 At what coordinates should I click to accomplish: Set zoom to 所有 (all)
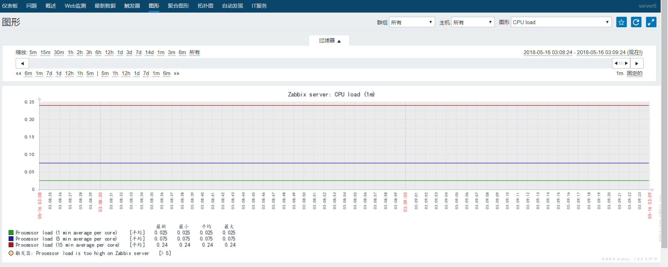point(194,52)
